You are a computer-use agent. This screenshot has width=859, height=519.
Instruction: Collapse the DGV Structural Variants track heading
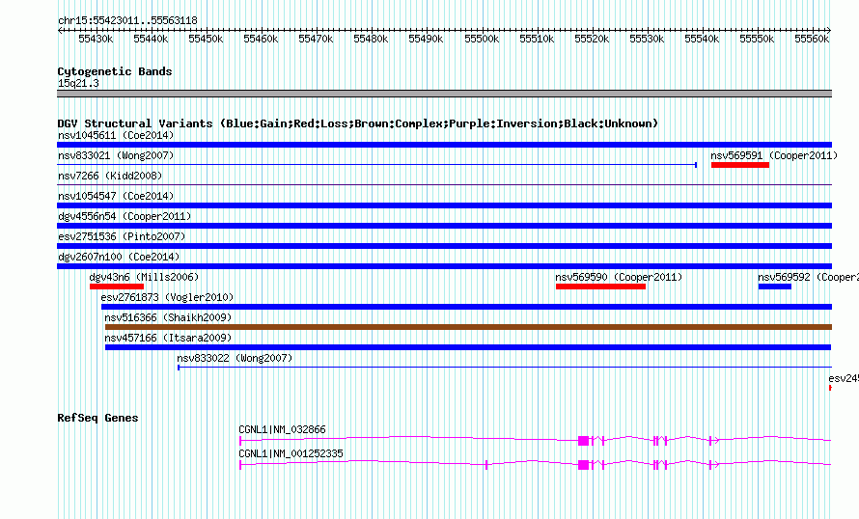357,123
